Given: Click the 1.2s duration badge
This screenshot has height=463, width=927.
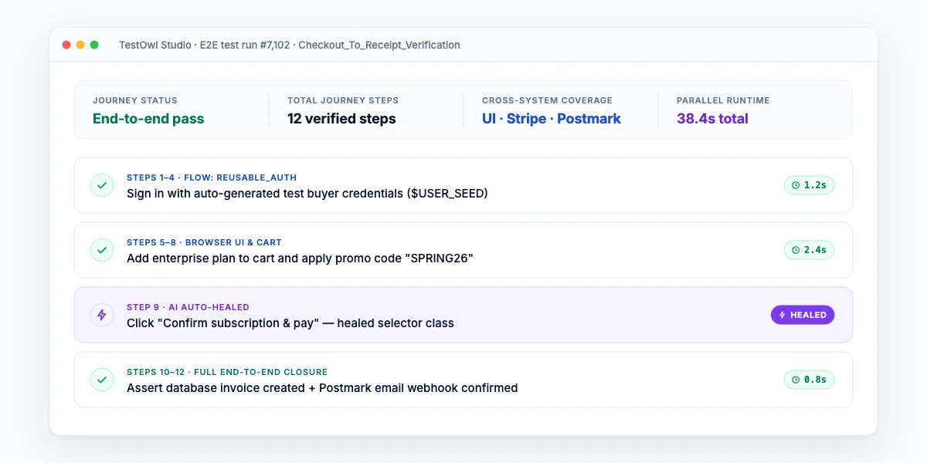Looking at the screenshot, I should (809, 185).
